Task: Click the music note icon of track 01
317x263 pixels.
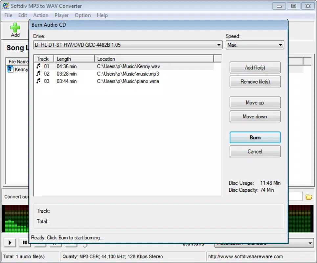Action: (38, 66)
